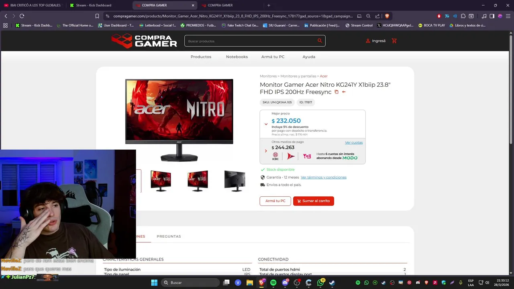514x289 pixels.
Task: Open the Letterboxd bookmark
Action: click(157, 25)
